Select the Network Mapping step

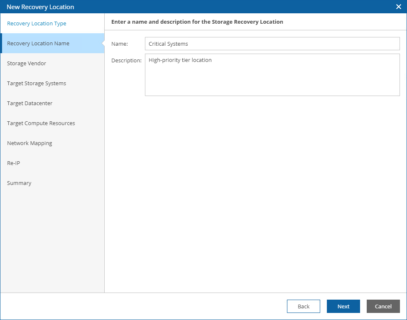pos(29,143)
